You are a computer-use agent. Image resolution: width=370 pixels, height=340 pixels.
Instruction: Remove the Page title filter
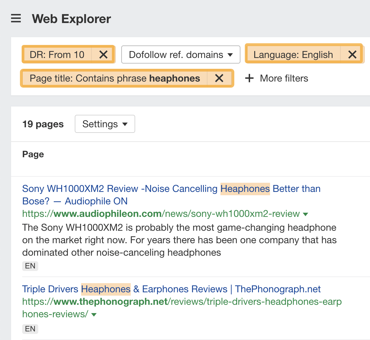219,78
